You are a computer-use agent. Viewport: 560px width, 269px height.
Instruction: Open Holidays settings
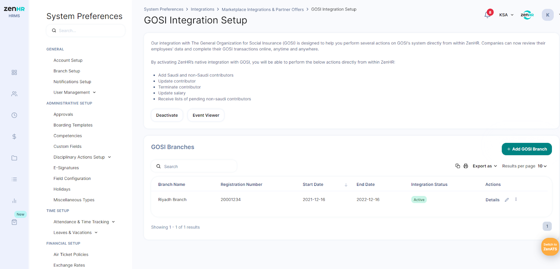[x=62, y=189]
